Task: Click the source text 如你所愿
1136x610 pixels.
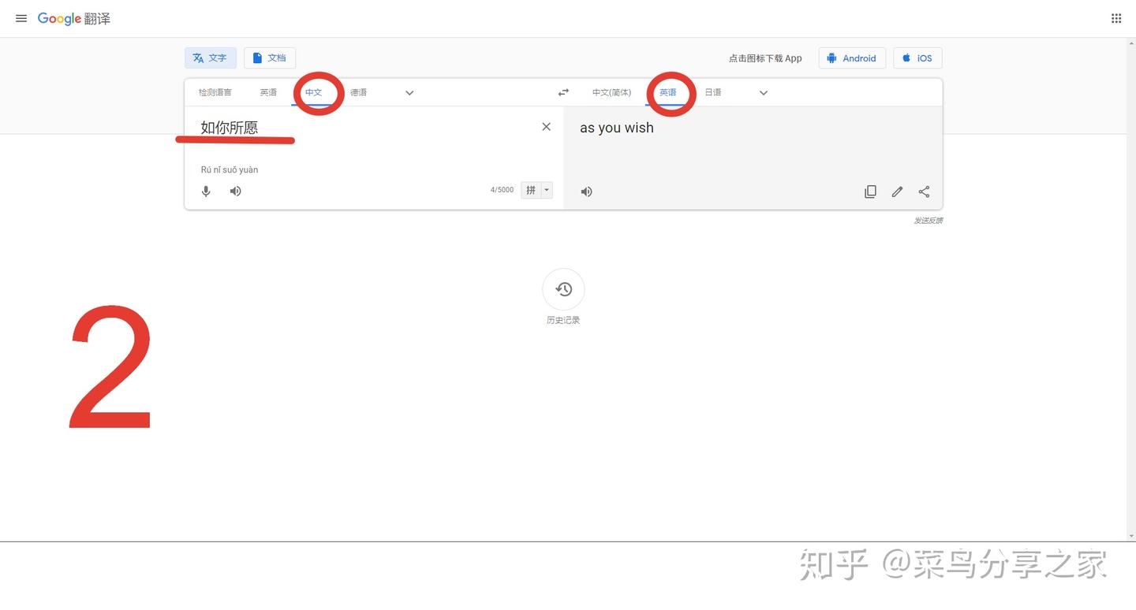Action: [230, 128]
